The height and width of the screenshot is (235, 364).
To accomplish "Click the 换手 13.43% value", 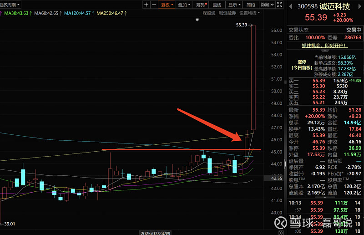I will point(316,129).
